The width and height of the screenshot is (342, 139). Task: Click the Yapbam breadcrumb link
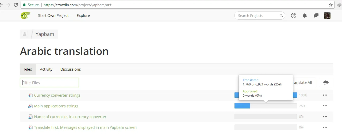45,34
